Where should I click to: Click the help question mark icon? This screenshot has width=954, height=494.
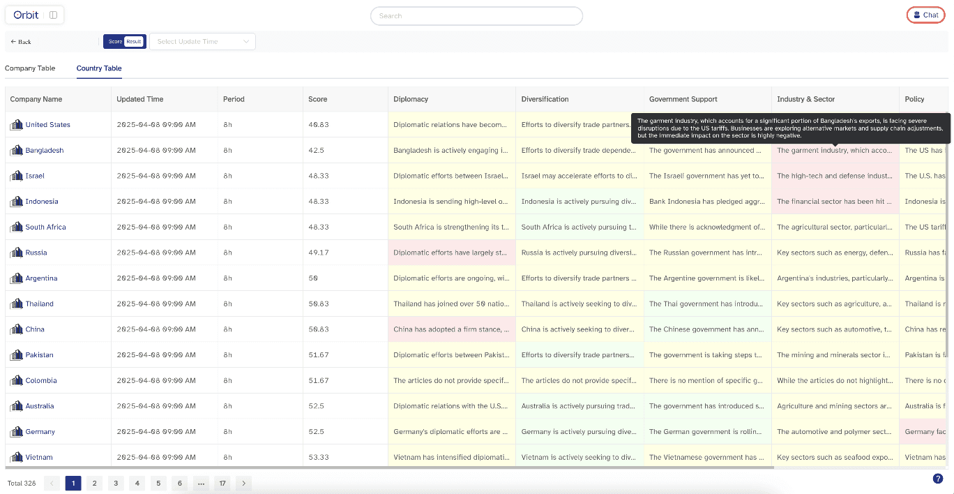(938, 479)
